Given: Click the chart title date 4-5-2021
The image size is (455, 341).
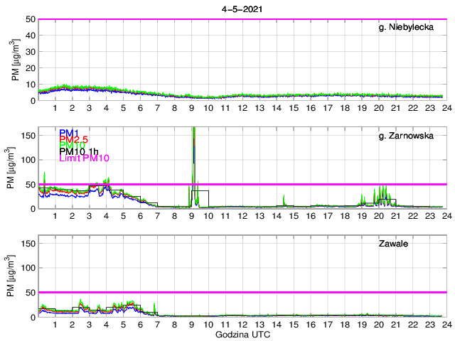Looking at the screenshot, I should pos(242,9).
